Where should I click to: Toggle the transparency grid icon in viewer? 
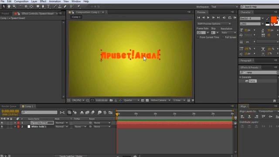tap(147, 100)
